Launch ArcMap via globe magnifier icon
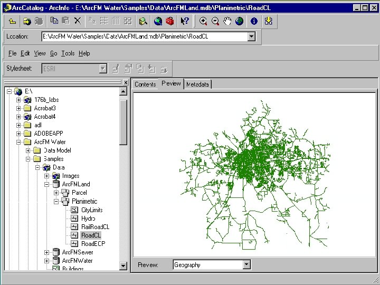Image resolution: width=380 pixels, height=285 pixels. [158, 21]
